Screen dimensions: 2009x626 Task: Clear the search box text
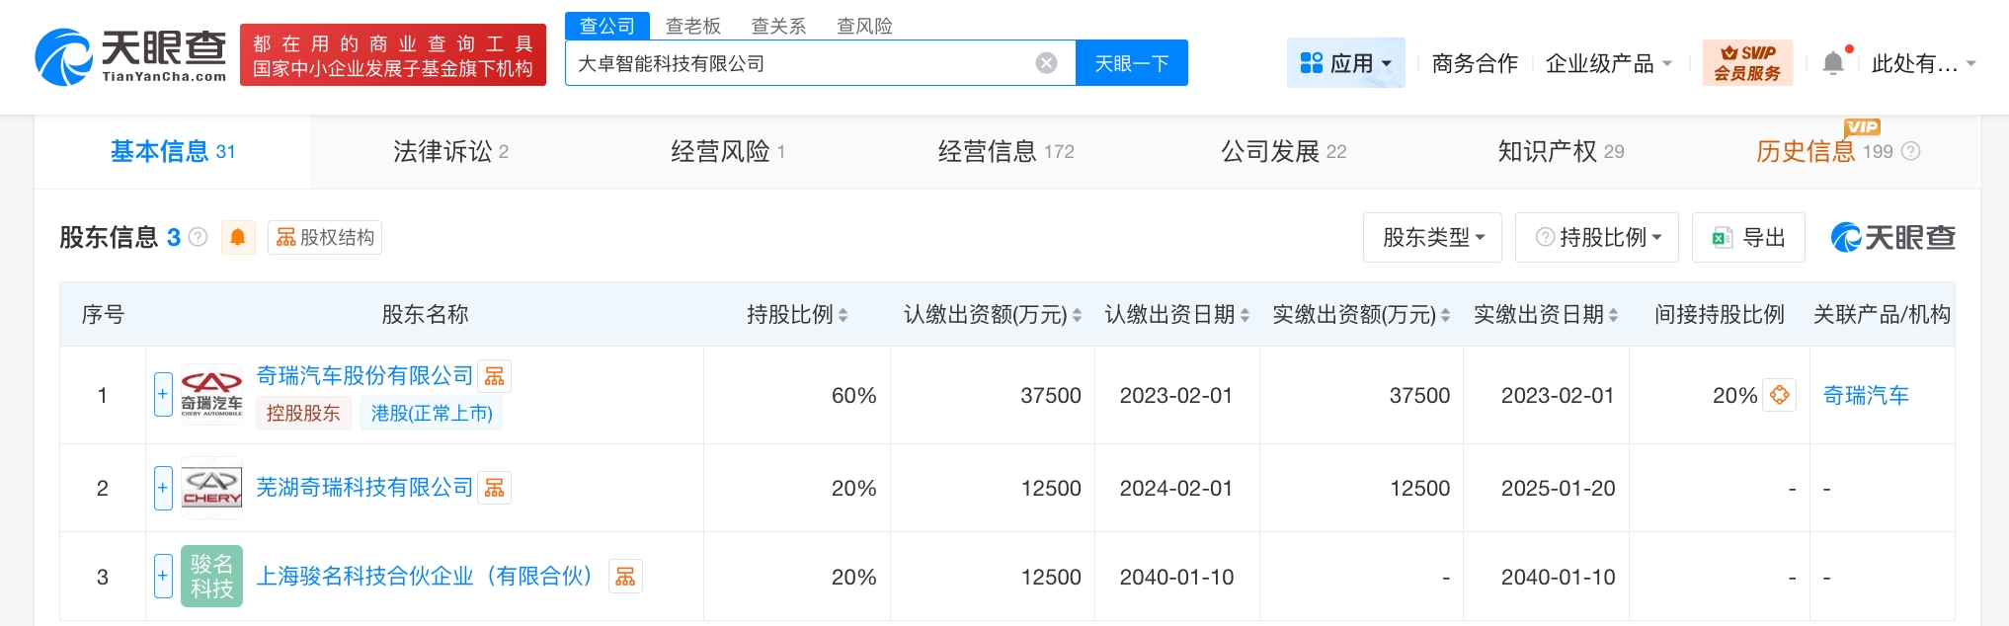[1046, 63]
